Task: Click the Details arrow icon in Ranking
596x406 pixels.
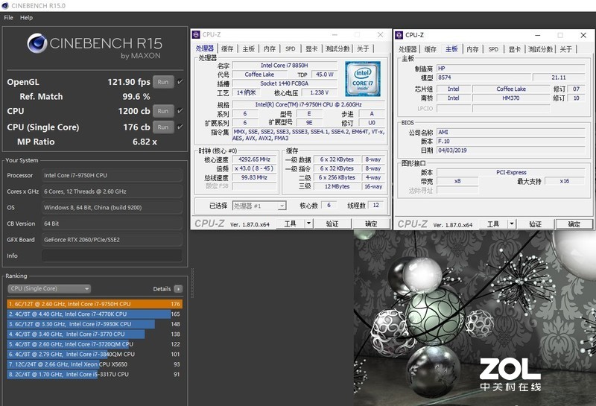Action: click(x=178, y=289)
